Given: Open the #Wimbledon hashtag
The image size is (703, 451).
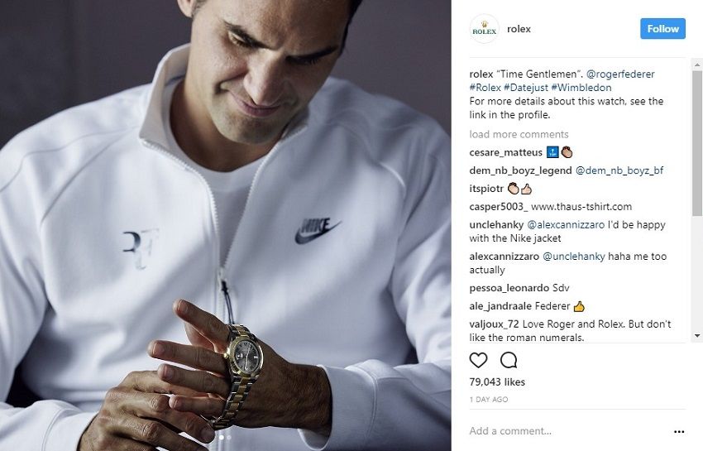Looking at the screenshot, I should click(581, 88).
